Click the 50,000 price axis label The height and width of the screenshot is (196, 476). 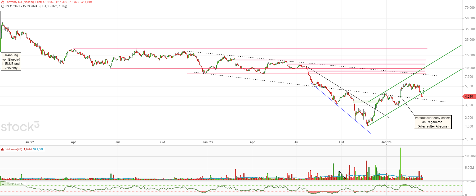pos(470,18)
